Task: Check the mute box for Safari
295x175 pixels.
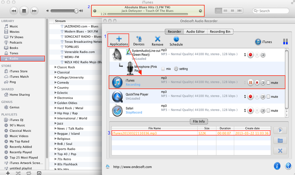Action: point(268,110)
